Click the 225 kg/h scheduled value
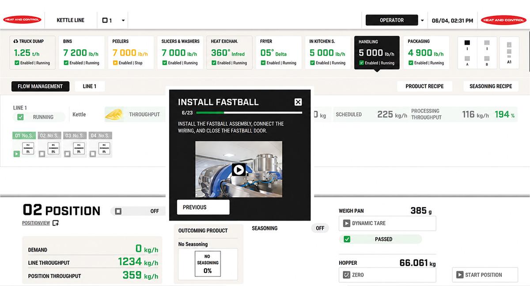 pyautogui.click(x=392, y=114)
